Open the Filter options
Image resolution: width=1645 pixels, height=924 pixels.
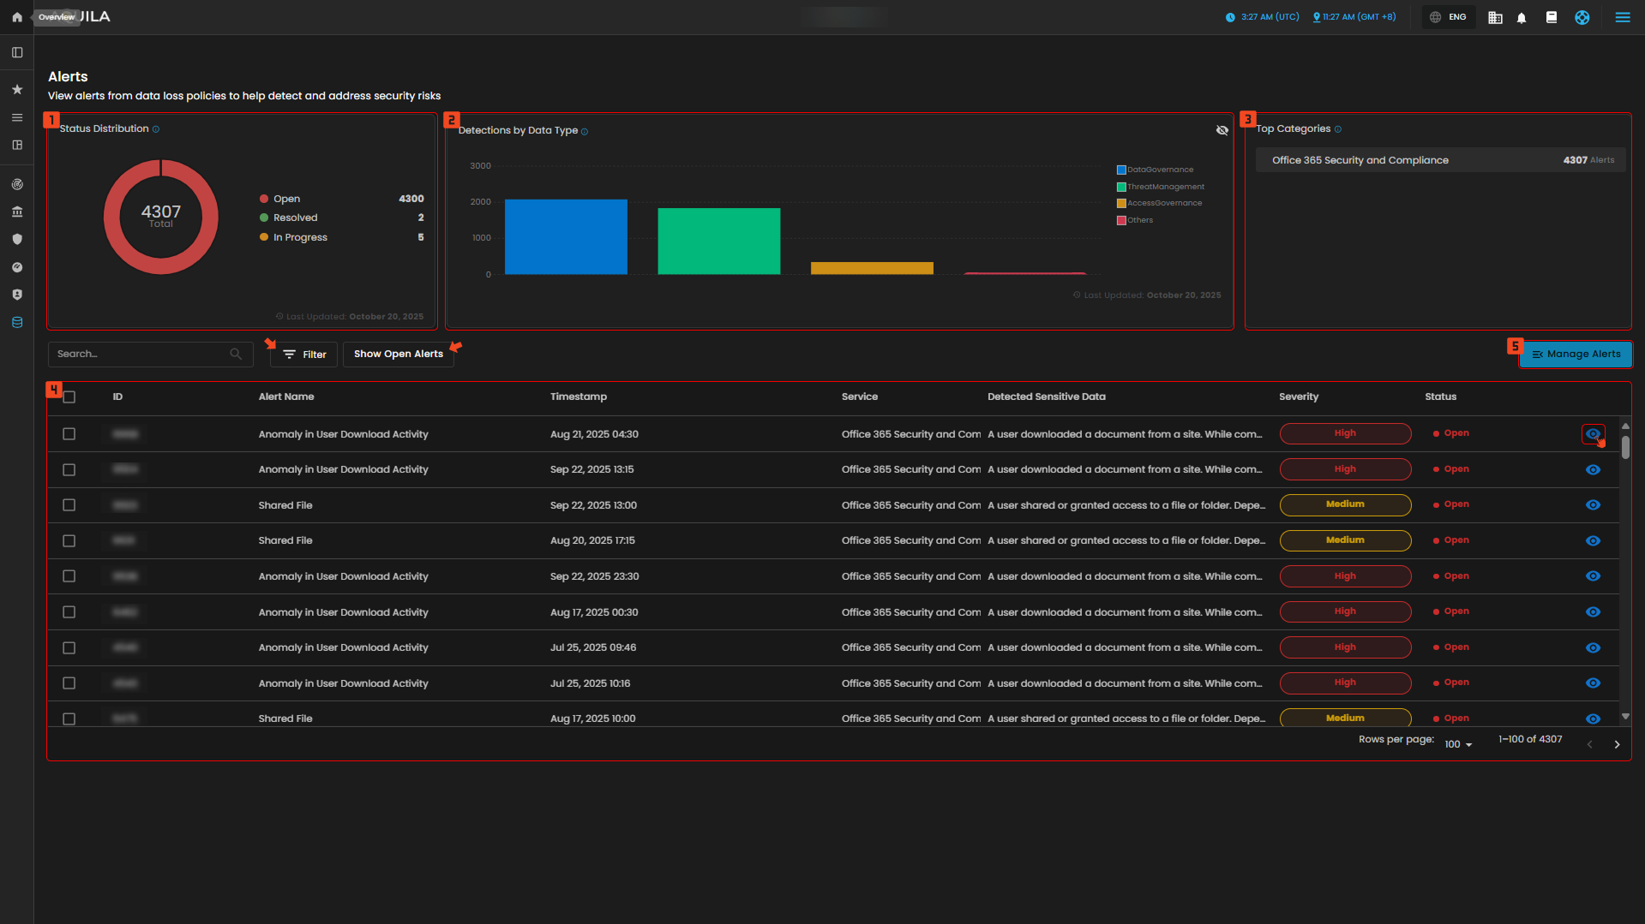304,355
